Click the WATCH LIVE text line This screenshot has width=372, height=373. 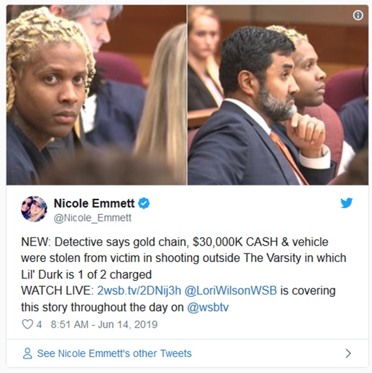[x=179, y=291]
